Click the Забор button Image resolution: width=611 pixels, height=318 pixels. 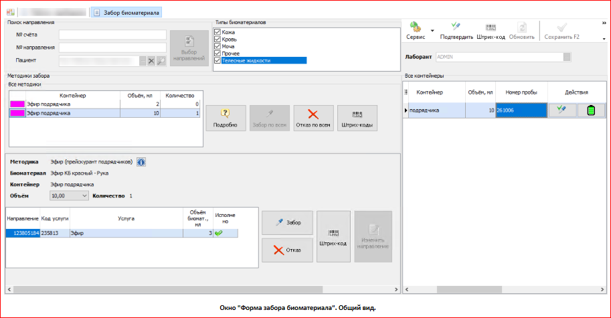[287, 223]
